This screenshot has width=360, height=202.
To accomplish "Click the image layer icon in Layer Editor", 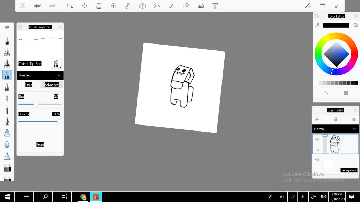I will (x=335, y=119).
